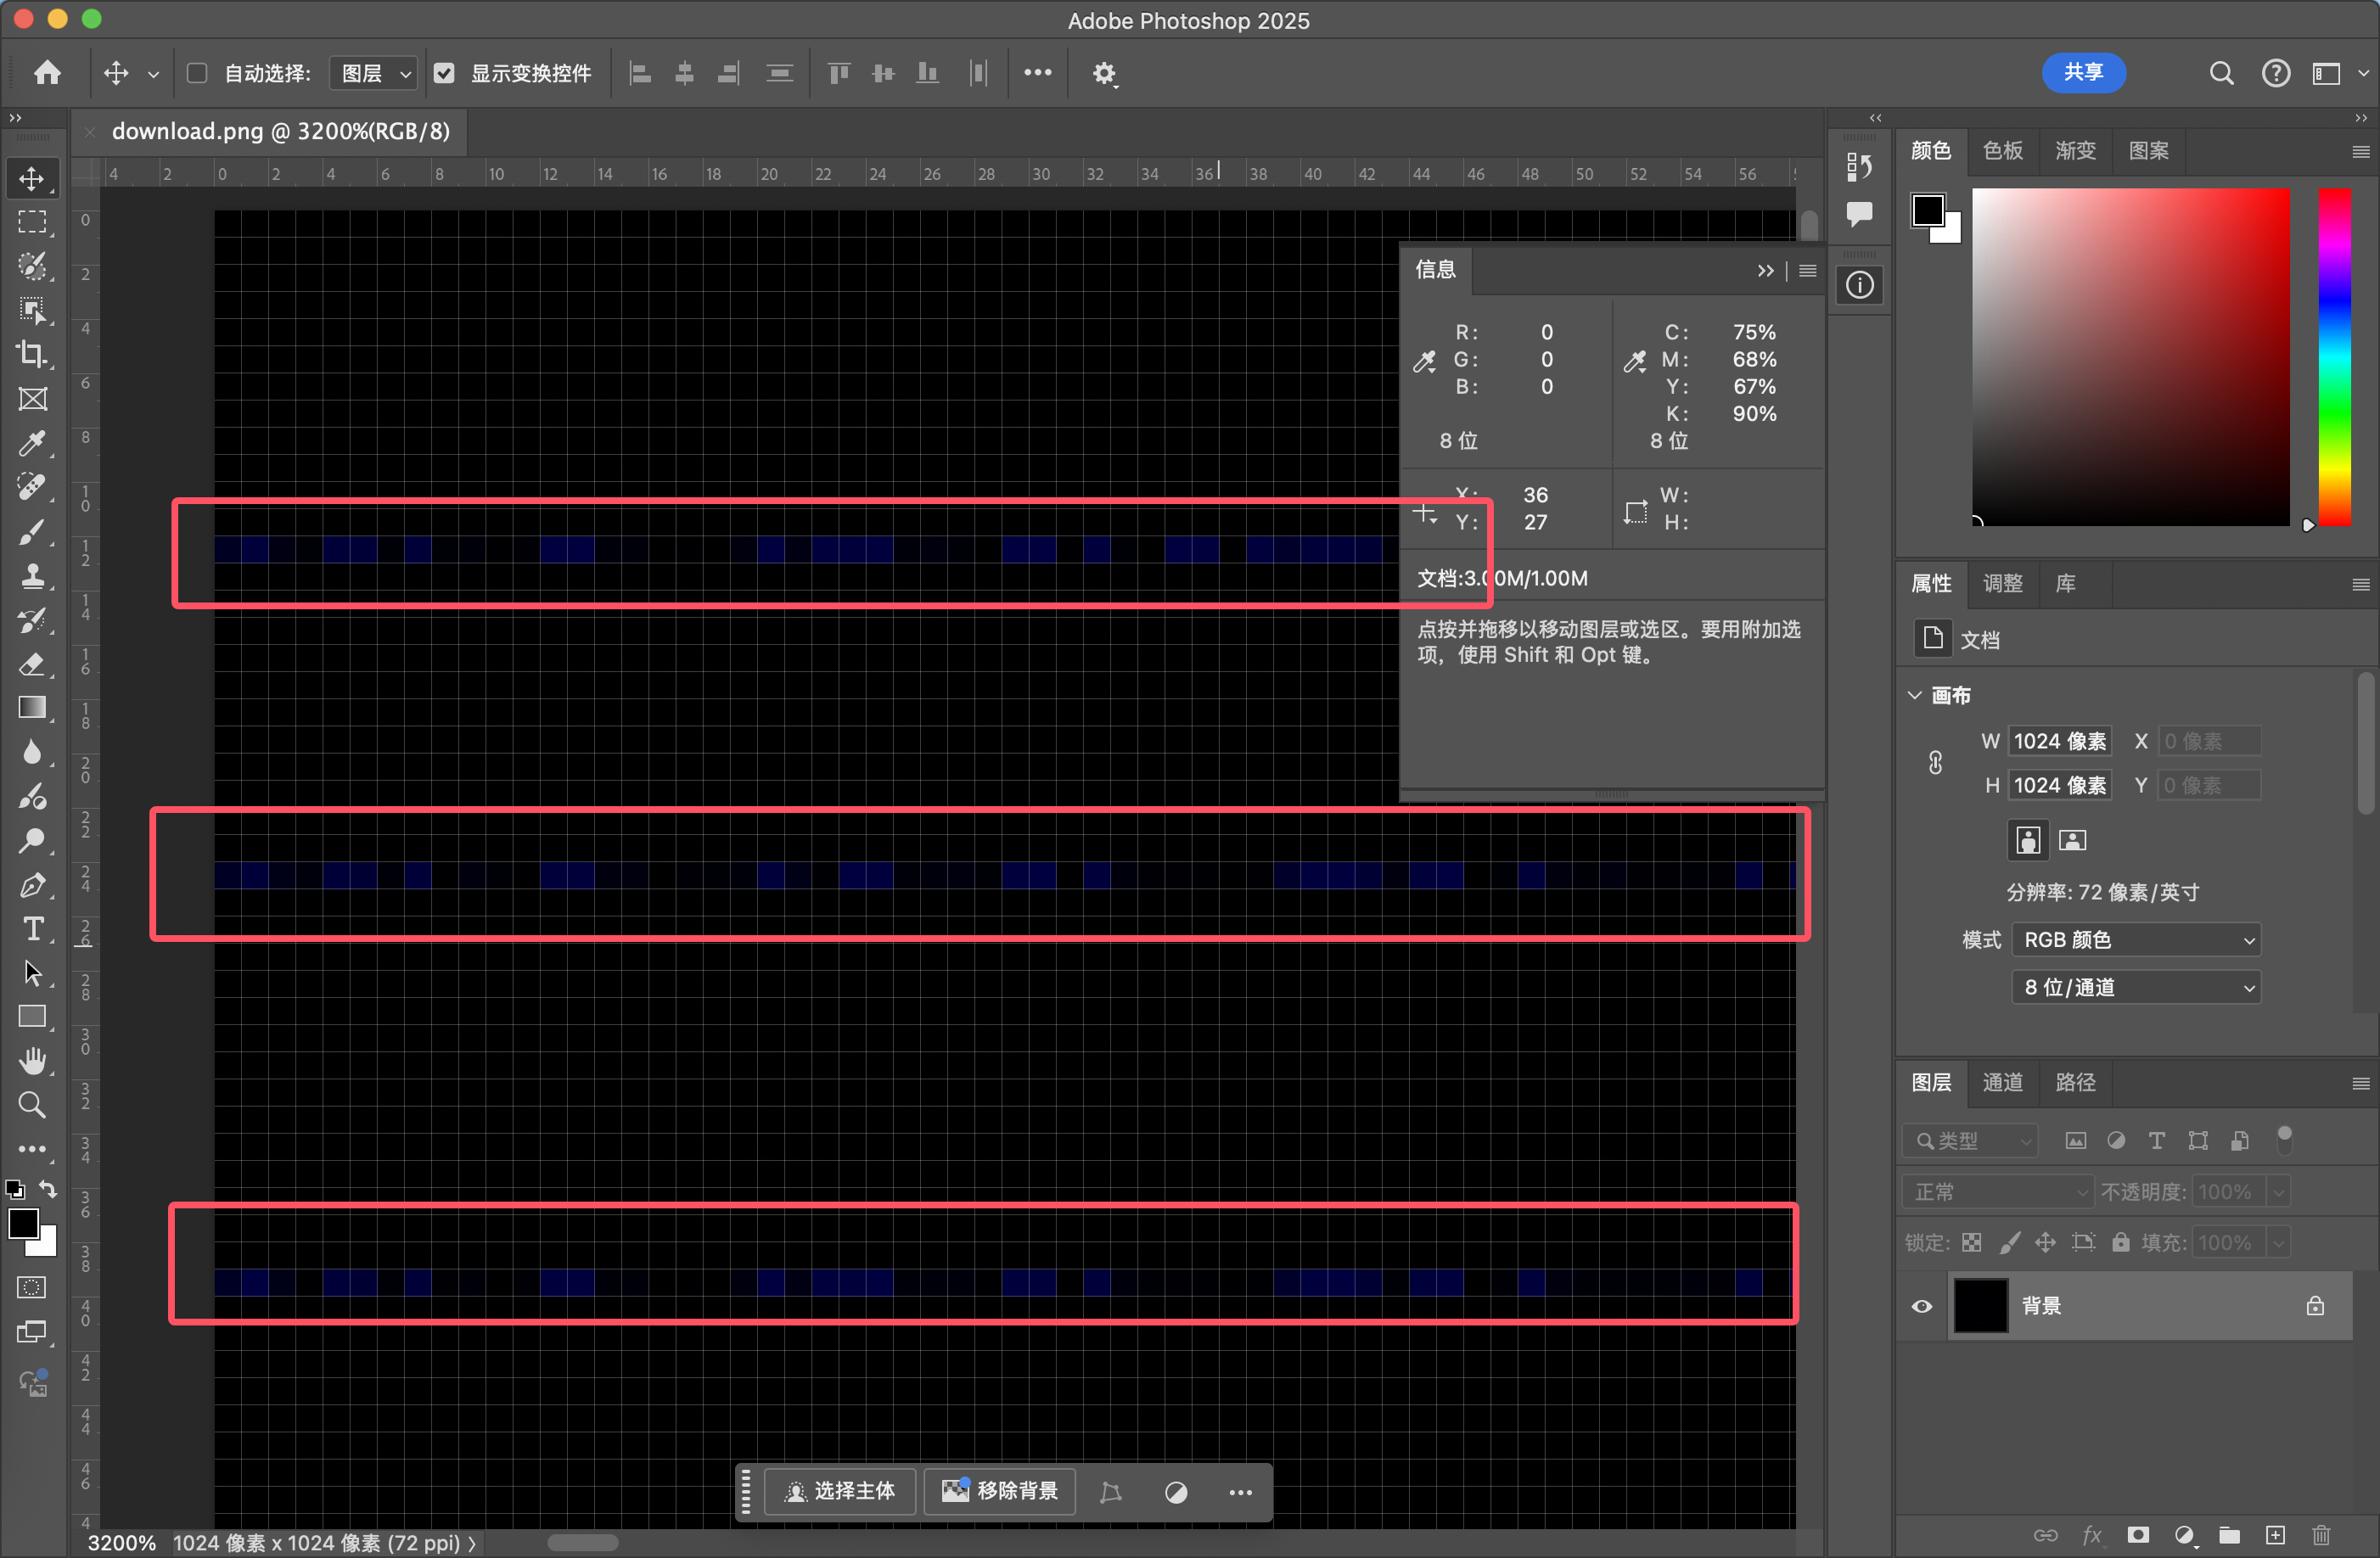
Task: Select the Object Selection tool
Action: coord(32,310)
